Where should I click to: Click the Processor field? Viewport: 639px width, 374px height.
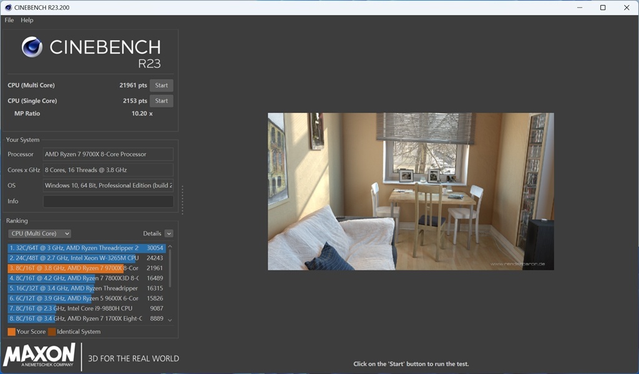pyautogui.click(x=108, y=154)
